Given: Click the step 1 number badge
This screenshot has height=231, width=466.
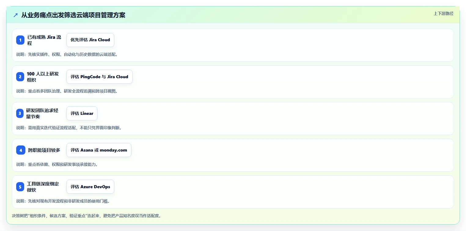Looking at the screenshot, I should 20,40.
